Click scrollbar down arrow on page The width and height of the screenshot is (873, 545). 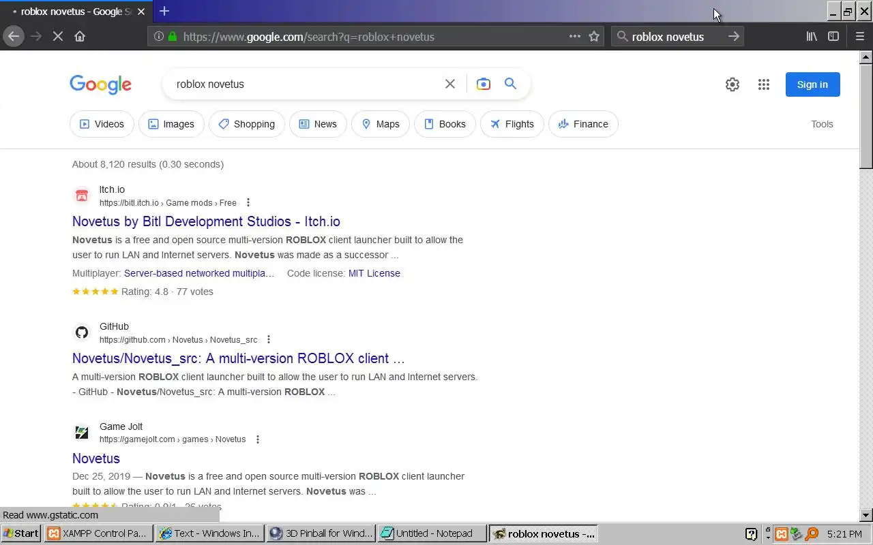coord(866,515)
